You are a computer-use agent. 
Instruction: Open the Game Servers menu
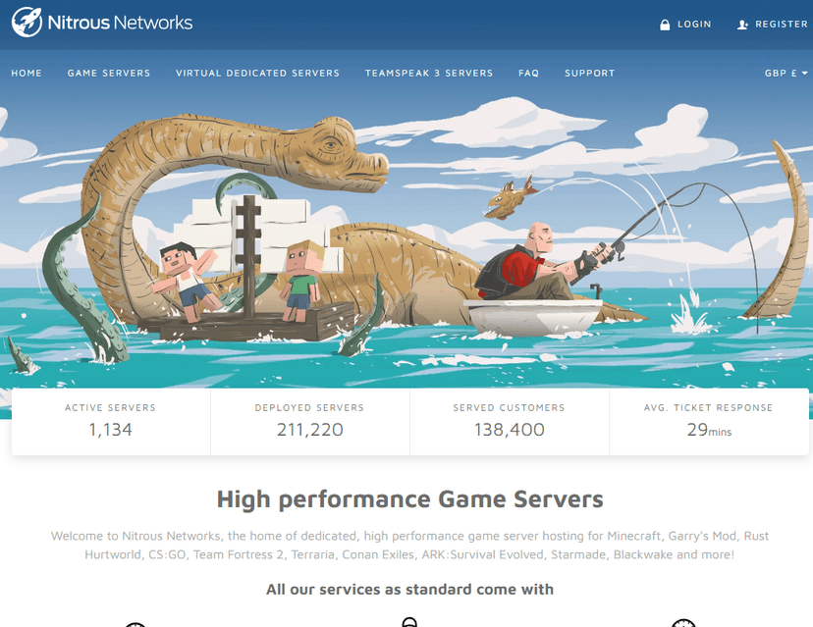[x=109, y=73]
